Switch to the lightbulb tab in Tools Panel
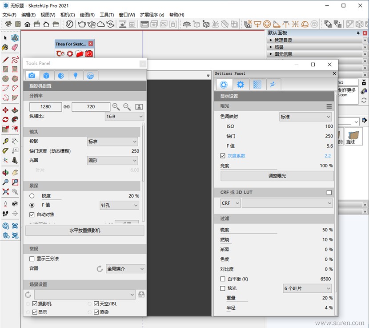This screenshot has width=369, height=328. click(76, 76)
